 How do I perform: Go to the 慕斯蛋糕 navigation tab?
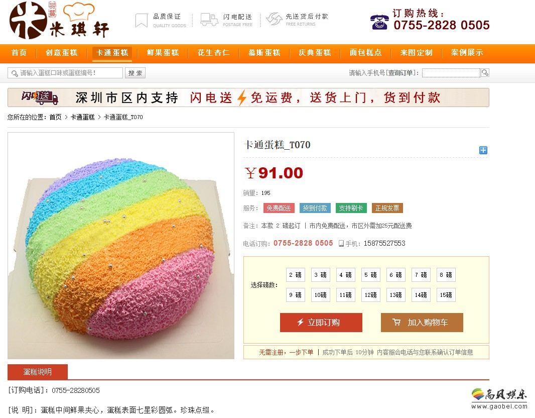[264, 53]
